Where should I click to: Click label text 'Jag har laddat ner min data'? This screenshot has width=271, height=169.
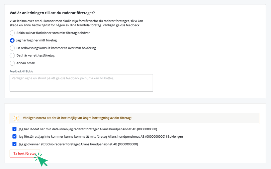point(88,129)
